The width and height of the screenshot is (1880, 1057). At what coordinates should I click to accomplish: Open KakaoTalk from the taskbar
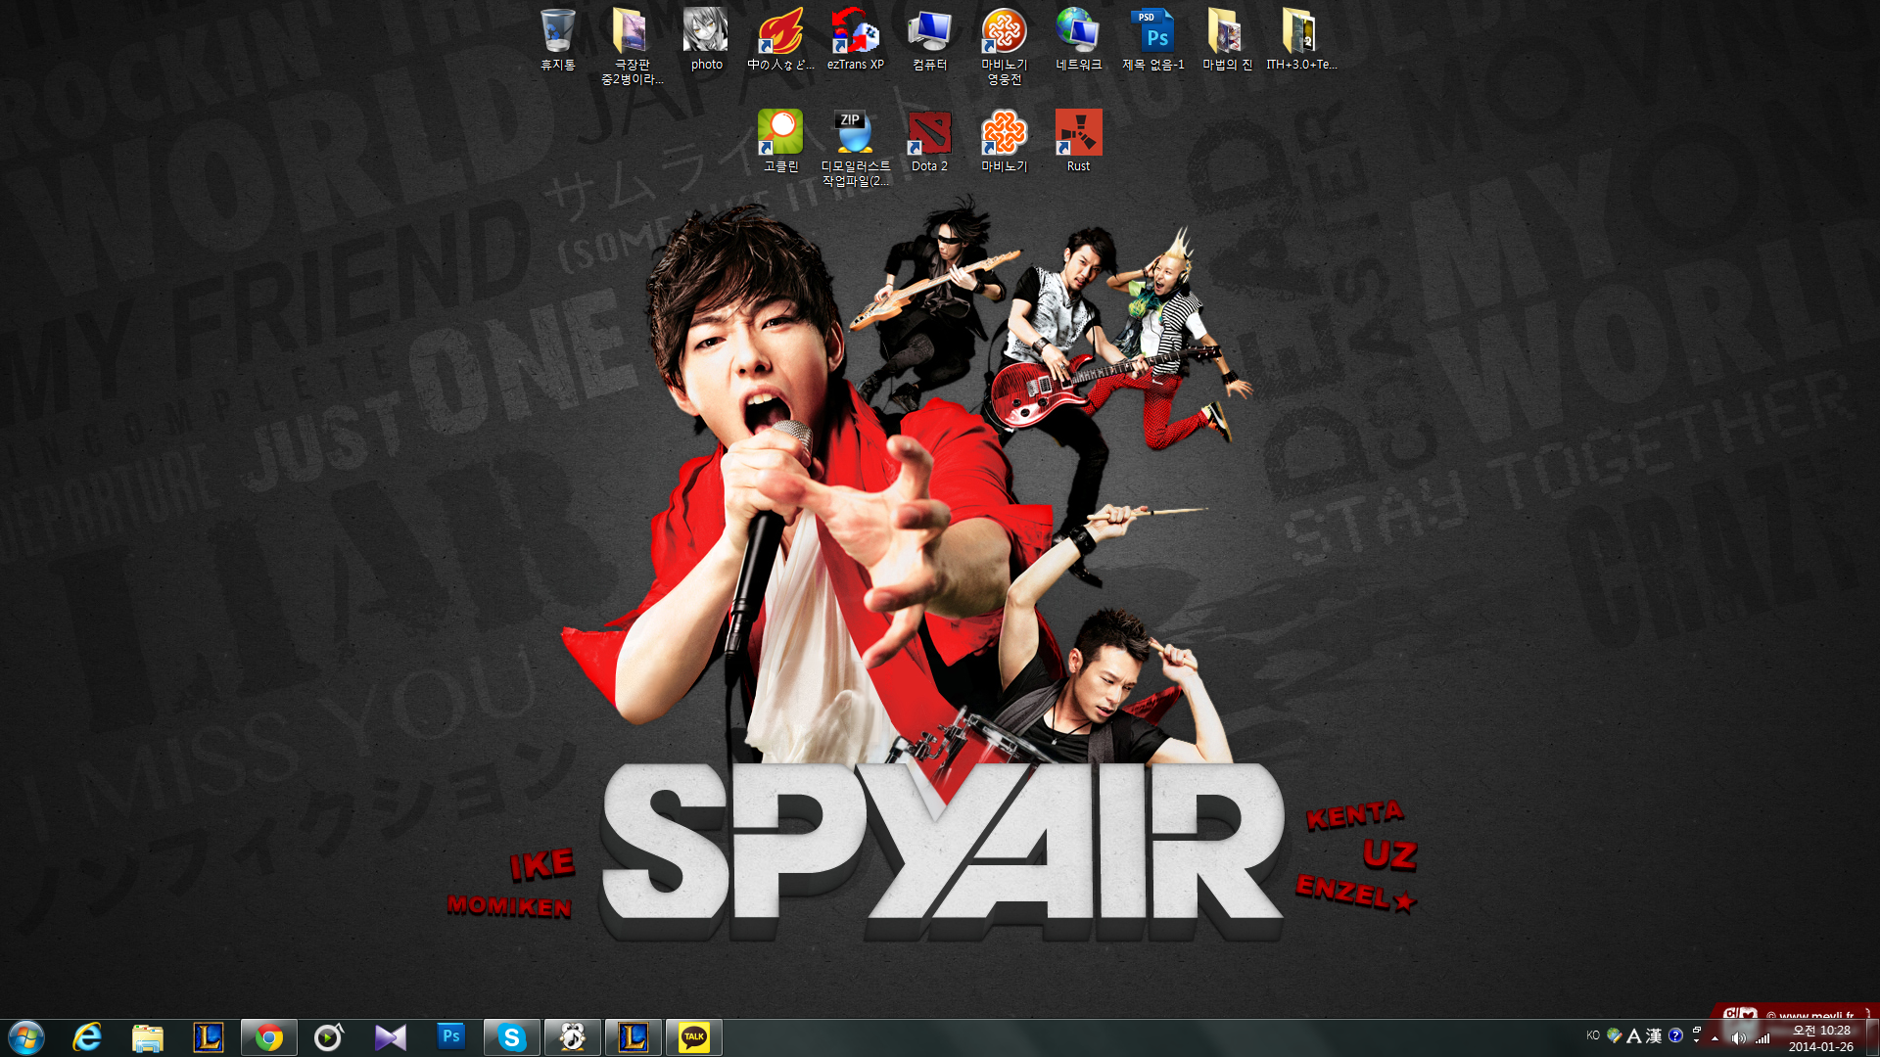click(693, 1037)
